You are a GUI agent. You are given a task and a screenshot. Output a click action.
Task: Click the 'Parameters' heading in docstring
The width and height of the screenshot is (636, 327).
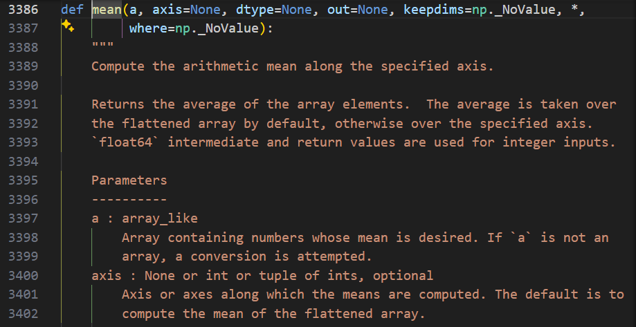click(x=129, y=180)
